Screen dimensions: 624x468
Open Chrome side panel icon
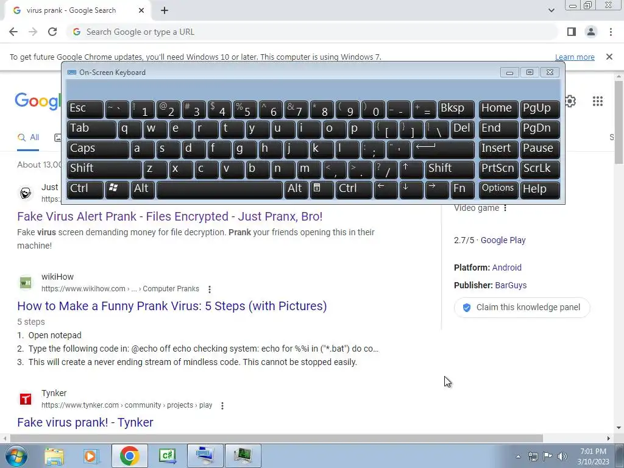coord(572,32)
